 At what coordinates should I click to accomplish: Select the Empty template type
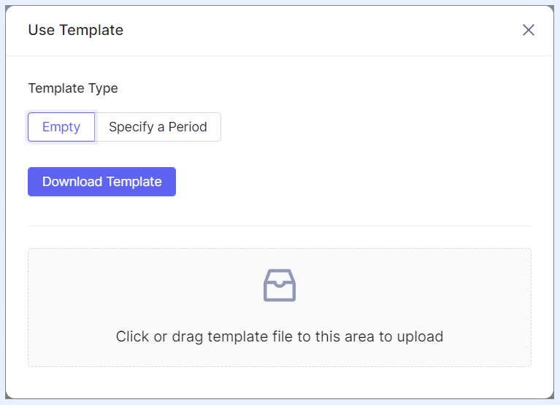(61, 127)
